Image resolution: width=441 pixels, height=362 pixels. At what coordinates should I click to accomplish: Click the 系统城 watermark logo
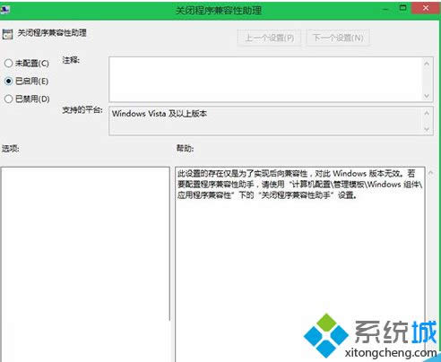coord(370,336)
